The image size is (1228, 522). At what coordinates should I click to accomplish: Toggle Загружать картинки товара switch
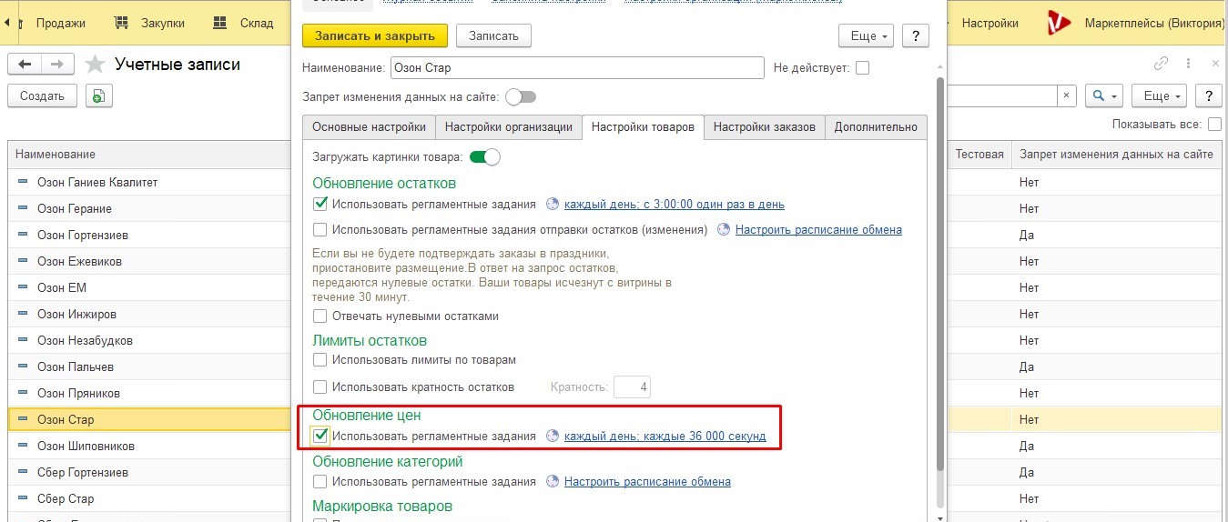coord(485,156)
